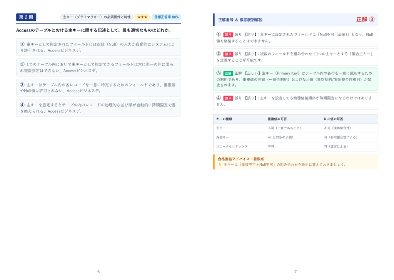The width and height of the screenshot is (394, 280).
Task: Choose answer option ① about Null input allowed
Action: click(x=98, y=47)
